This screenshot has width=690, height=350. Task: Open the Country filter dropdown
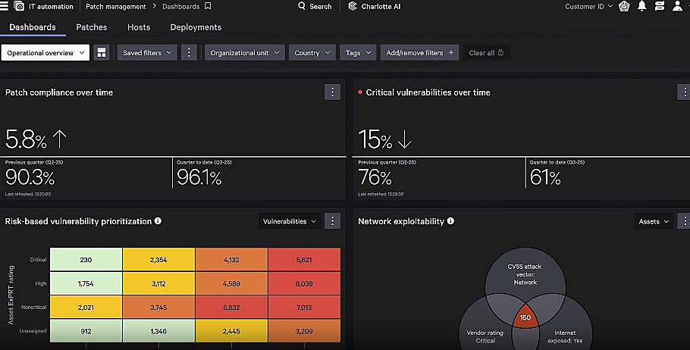[x=312, y=53]
